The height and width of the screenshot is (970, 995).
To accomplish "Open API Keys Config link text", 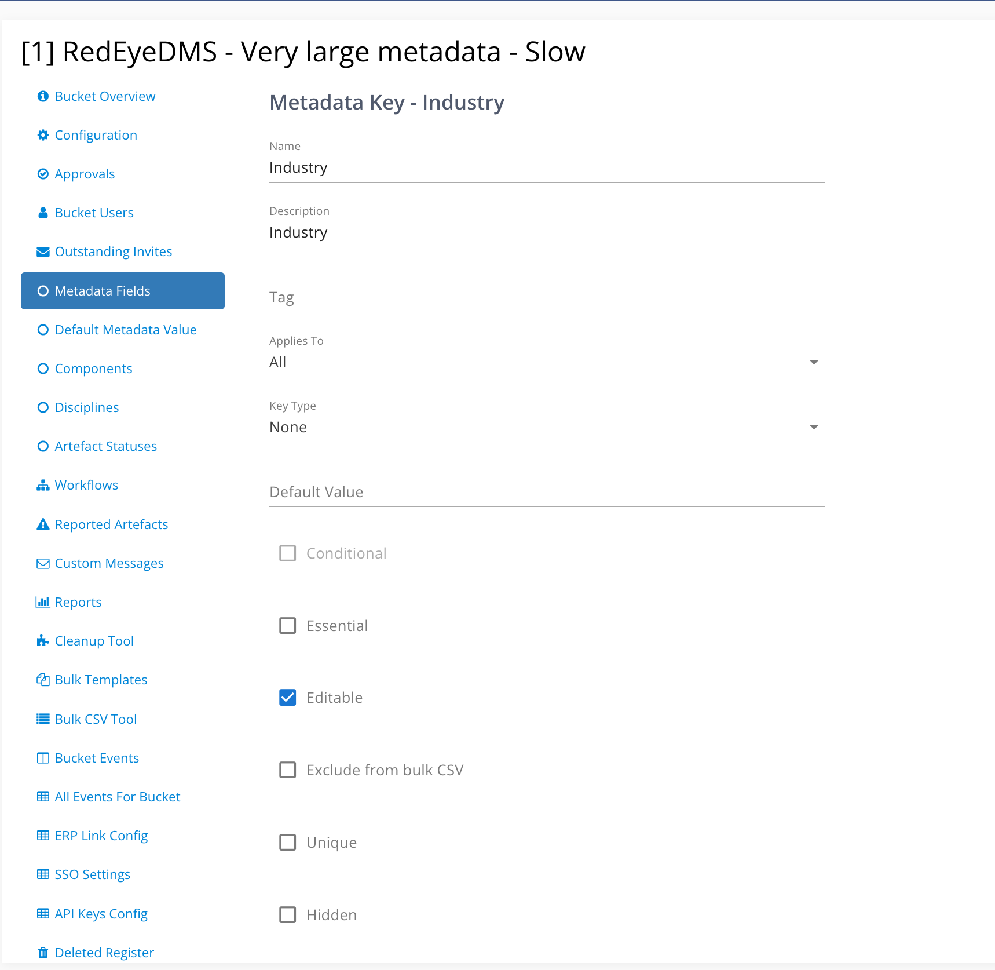I will [x=101, y=914].
